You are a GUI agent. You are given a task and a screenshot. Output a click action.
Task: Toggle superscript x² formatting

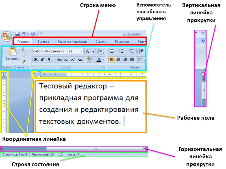pyautogui.click(x=73, y=59)
